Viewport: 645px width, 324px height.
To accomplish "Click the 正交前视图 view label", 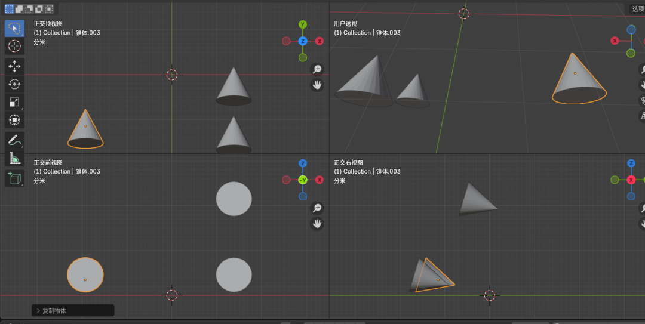I will [x=48, y=162].
